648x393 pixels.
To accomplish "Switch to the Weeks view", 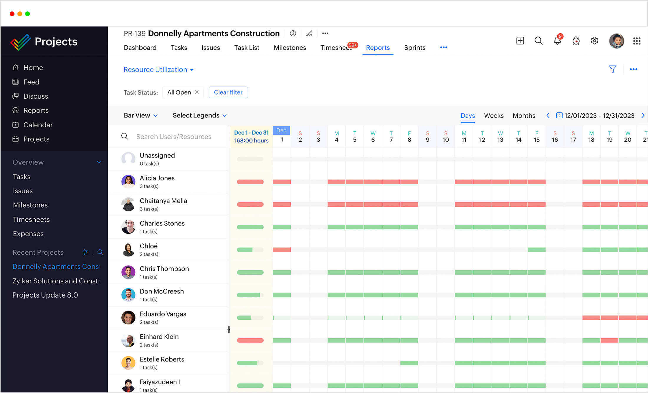I will tap(493, 116).
